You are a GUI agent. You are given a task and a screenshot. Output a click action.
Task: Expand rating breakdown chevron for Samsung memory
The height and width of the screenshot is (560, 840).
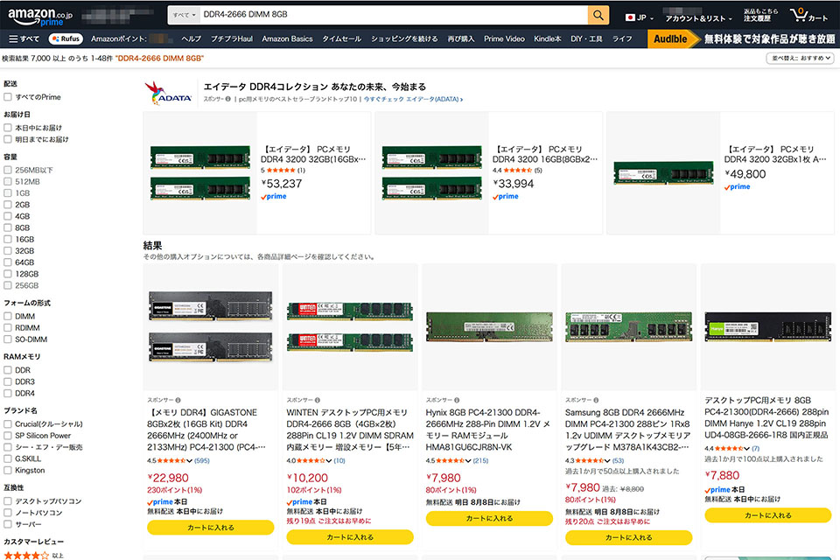pyautogui.click(x=607, y=461)
